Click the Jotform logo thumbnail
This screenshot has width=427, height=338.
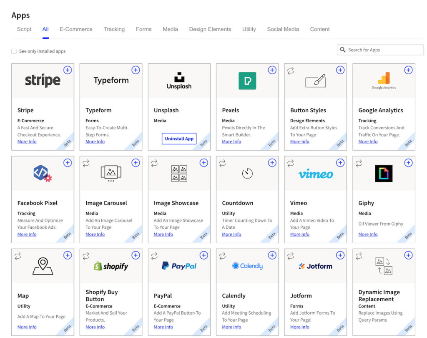click(315, 266)
